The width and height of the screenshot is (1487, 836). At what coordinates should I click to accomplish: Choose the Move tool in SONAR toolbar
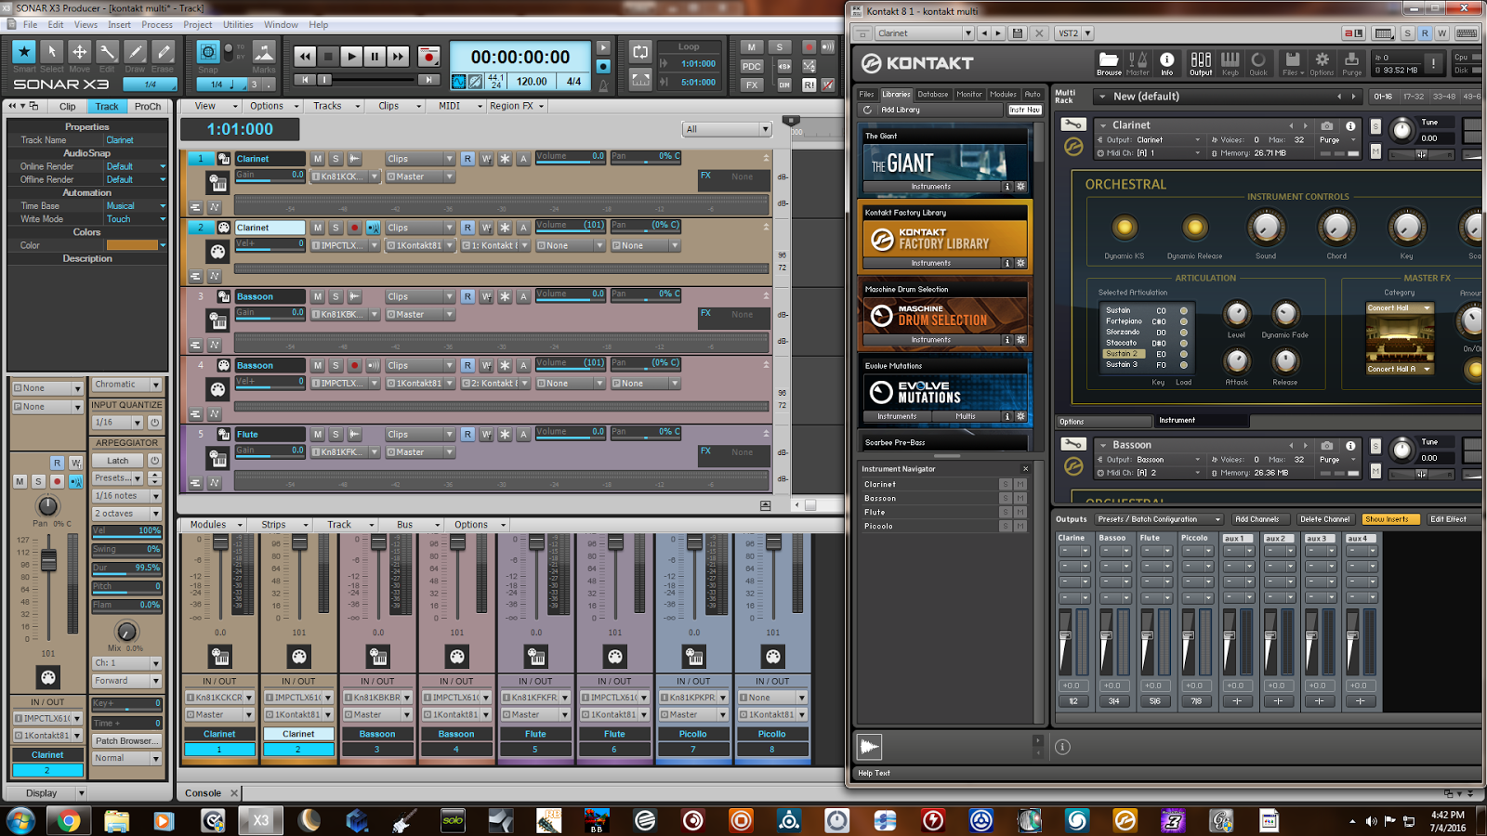pyautogui.click(x=80, y=52)
